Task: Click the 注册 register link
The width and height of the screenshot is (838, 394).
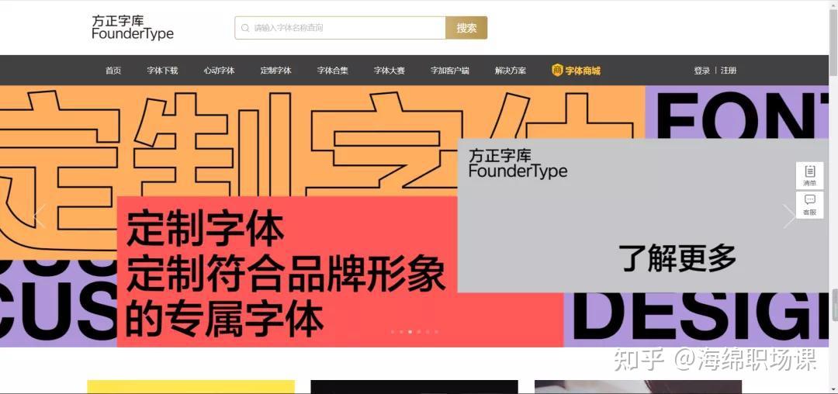Action: [x=729, y=71]
